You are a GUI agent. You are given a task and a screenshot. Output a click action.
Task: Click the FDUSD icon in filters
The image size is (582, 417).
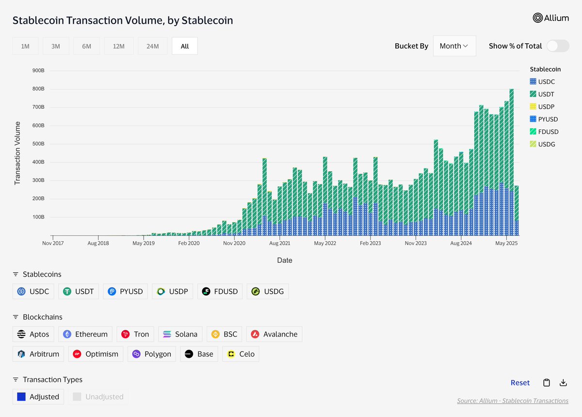pos(206,292)
